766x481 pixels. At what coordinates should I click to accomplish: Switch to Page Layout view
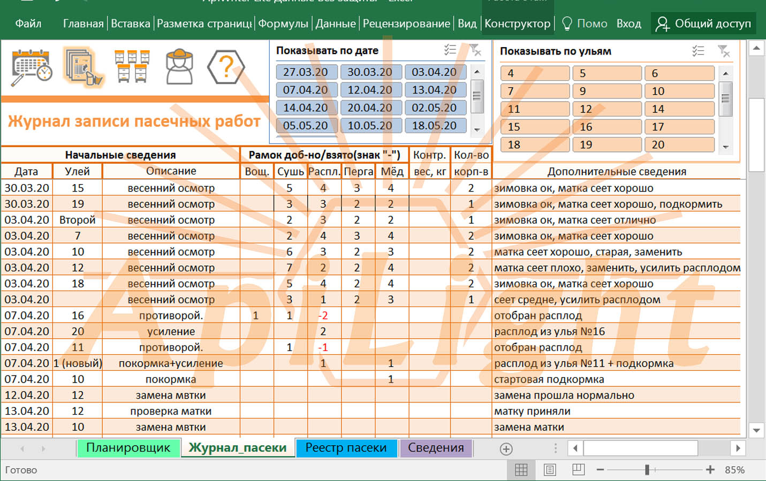[549, 470]
